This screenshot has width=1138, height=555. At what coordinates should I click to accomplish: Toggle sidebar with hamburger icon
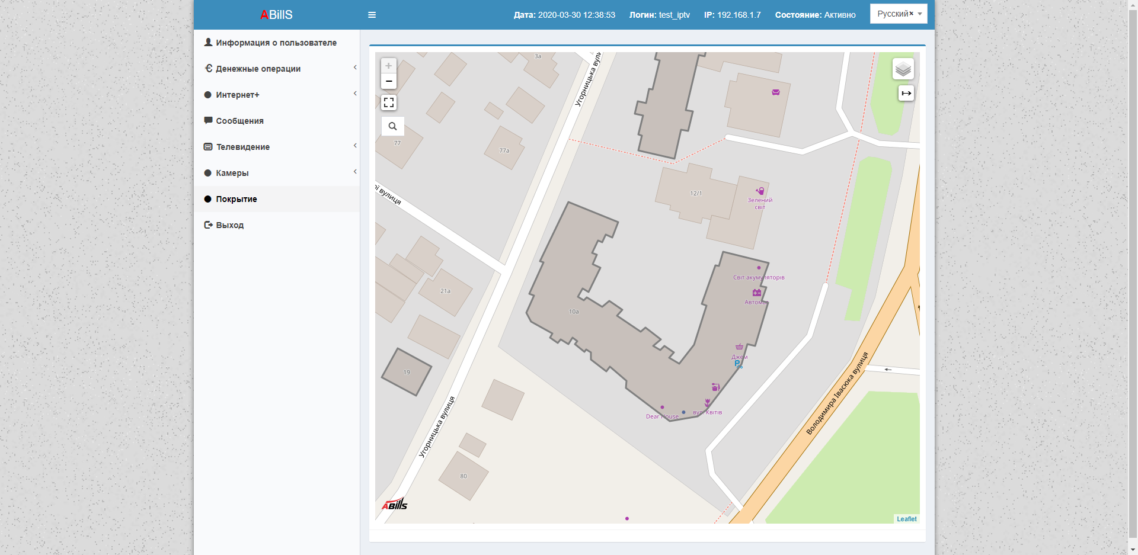click(x=372, y=15)
